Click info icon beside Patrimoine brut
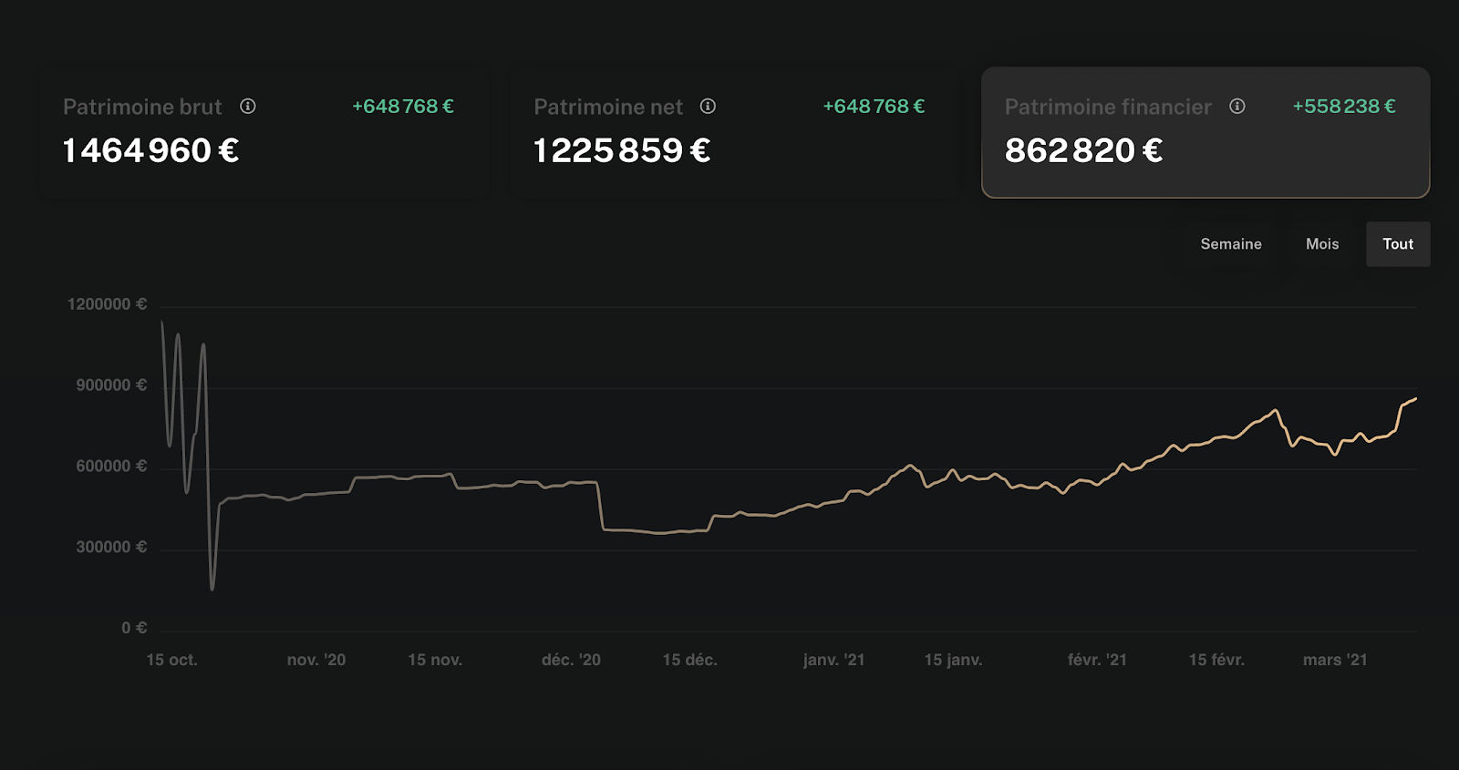 click(x=248, y=107)
